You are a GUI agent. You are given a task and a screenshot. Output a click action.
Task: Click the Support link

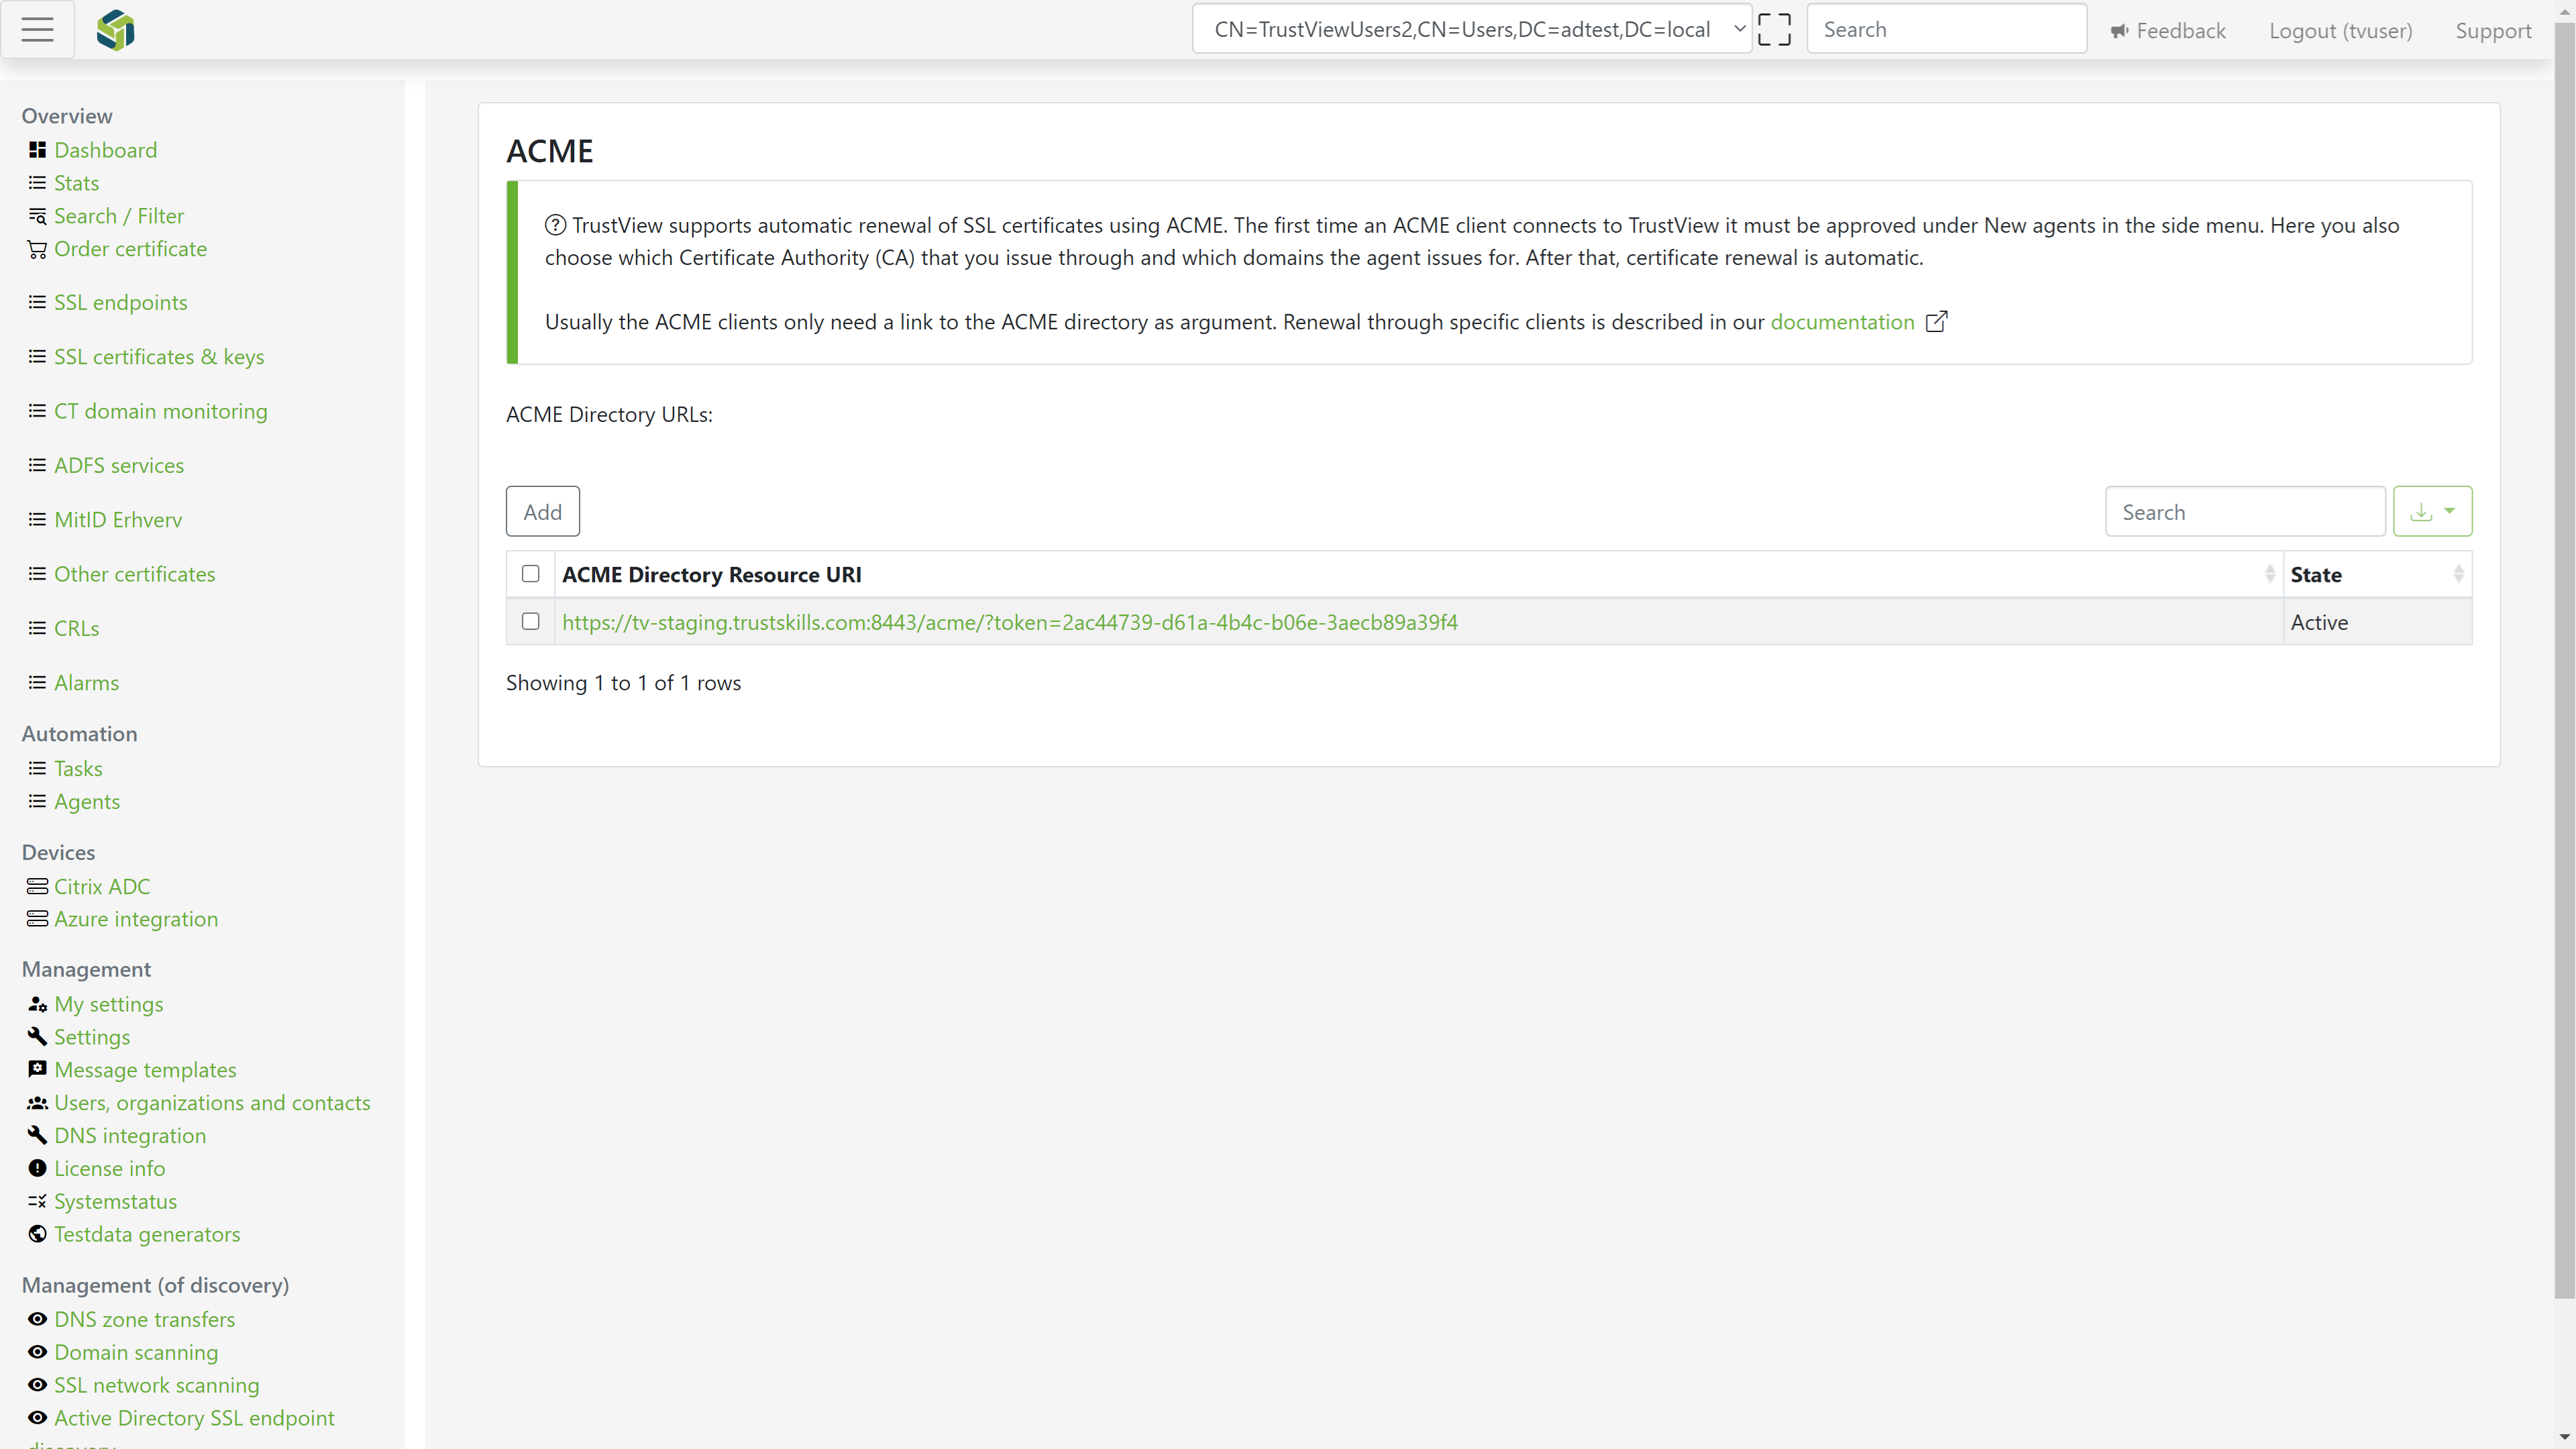pyautogui.click(x=2493, y=31)
